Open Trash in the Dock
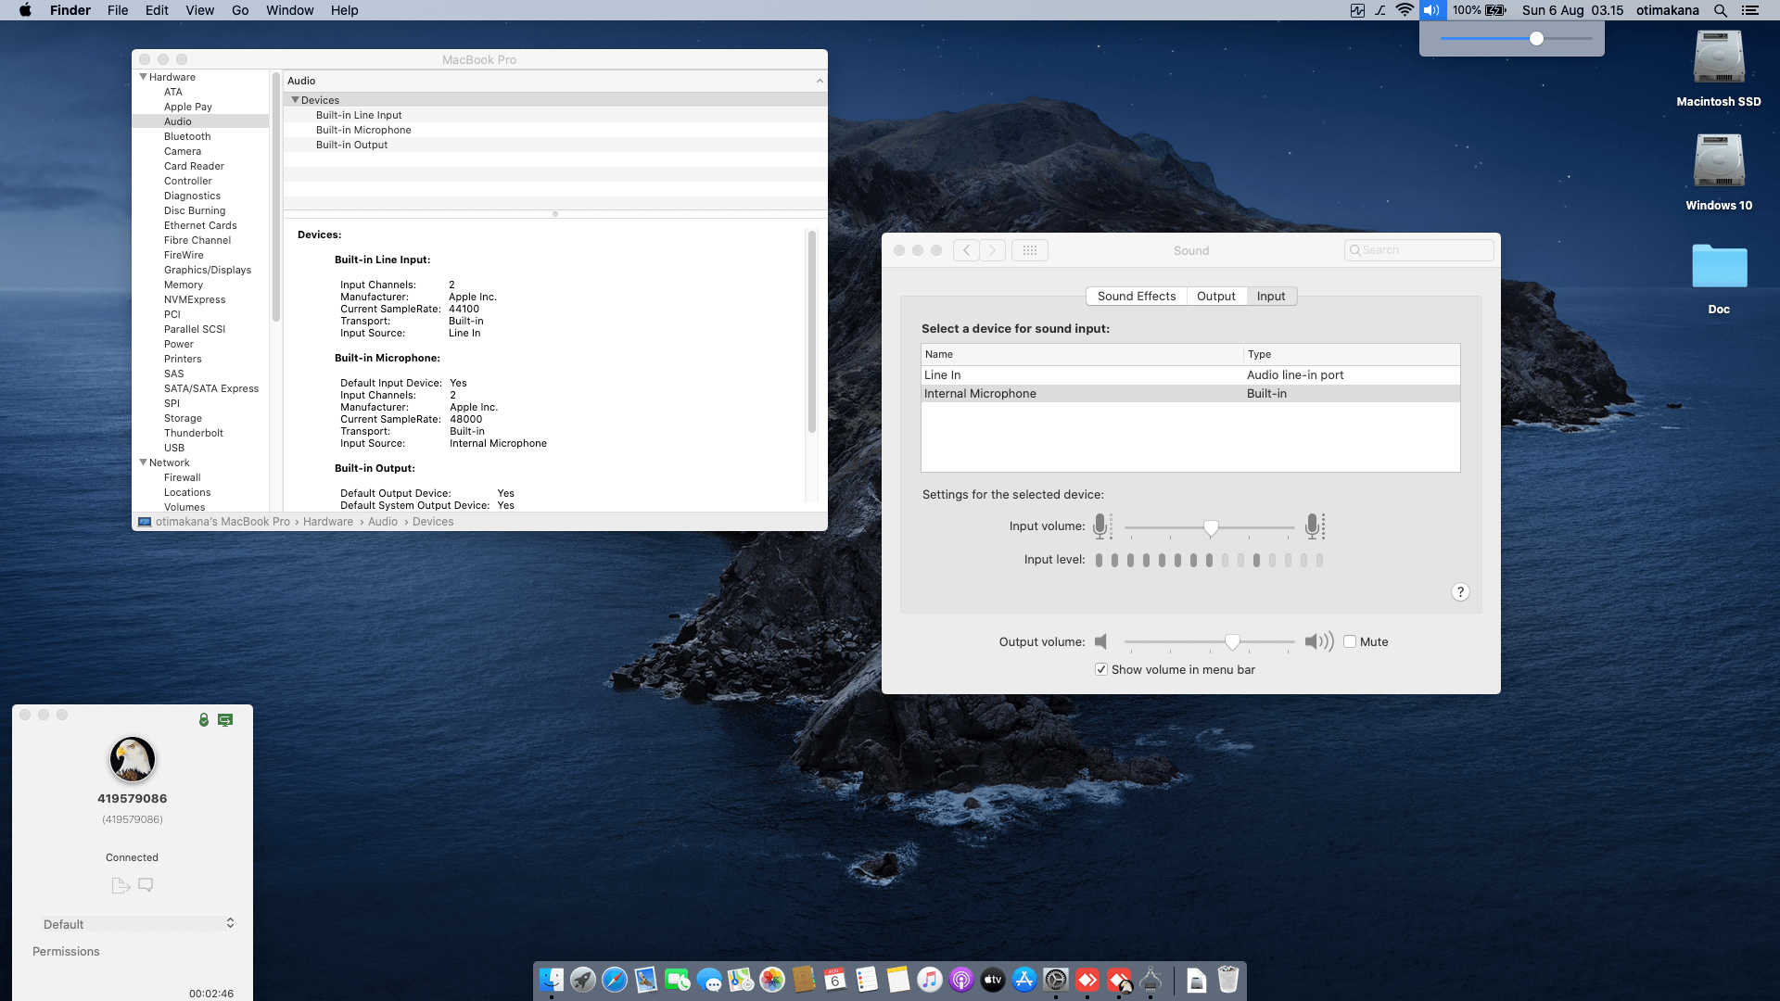 (x=1228, y=980)
